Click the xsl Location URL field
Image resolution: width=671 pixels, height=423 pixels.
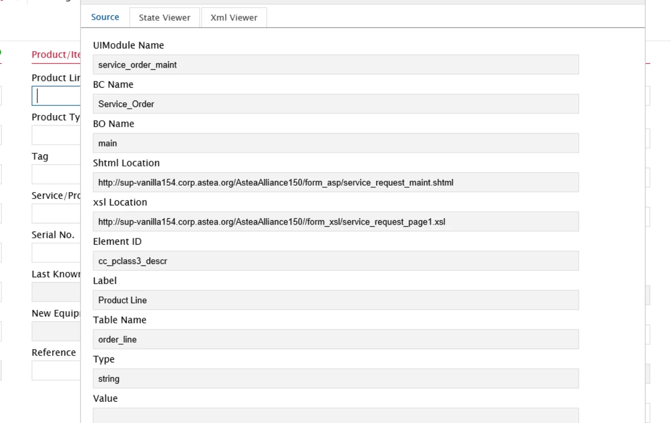(335, 222)
